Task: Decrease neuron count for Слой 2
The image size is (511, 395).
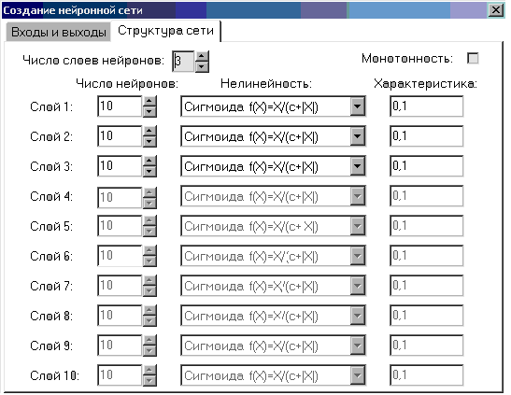Action: tap(149, 141)
